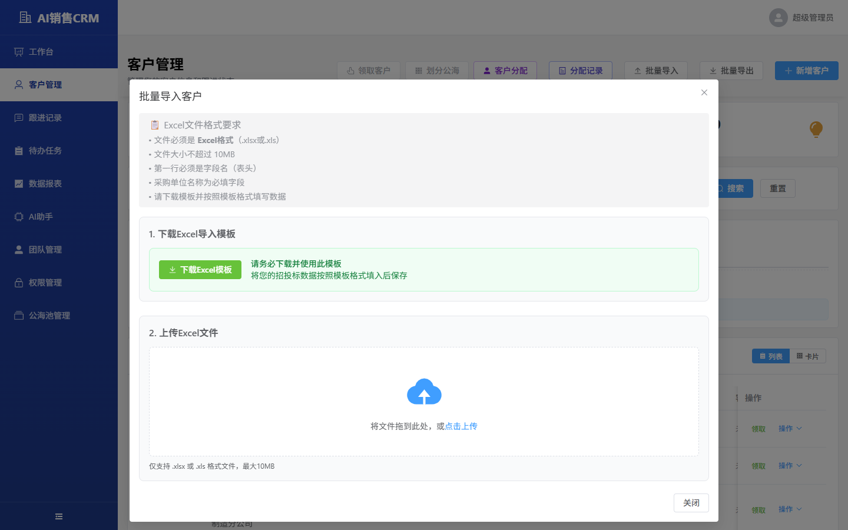Click 领取 in the first table row
848x530 pixels.
[x=758, y=429]
